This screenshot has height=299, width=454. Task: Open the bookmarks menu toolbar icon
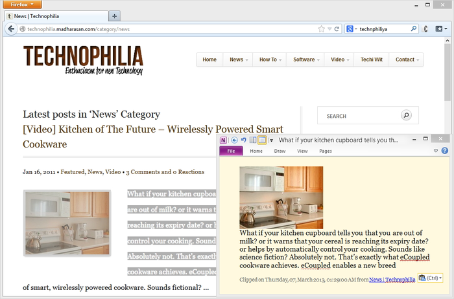coord(441,29)
